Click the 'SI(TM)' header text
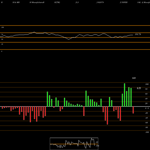Image resolution: width=150 pixels, height=150 pixels. [x=57, y=2]
